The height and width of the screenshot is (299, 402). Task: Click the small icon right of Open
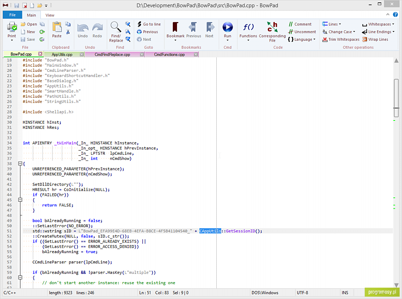click(x=42, y=24)
